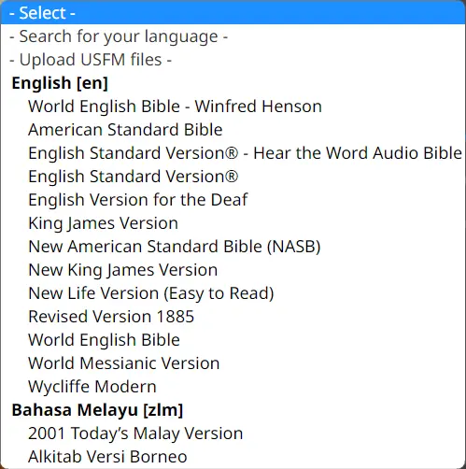Select Revised Version 1885
Image resolution: width=466 pixels, height=469 pixels.
(233, 317)
